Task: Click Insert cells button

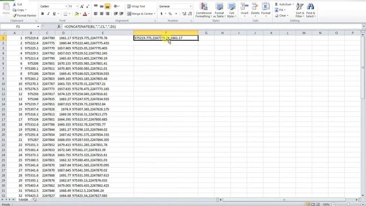Action: [x=244, y=9]
